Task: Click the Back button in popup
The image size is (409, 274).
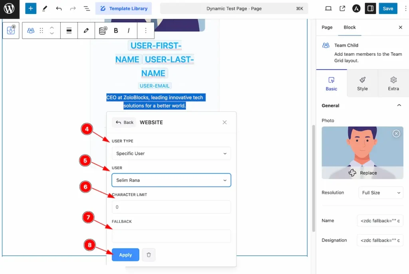Action: pos(125,122)
